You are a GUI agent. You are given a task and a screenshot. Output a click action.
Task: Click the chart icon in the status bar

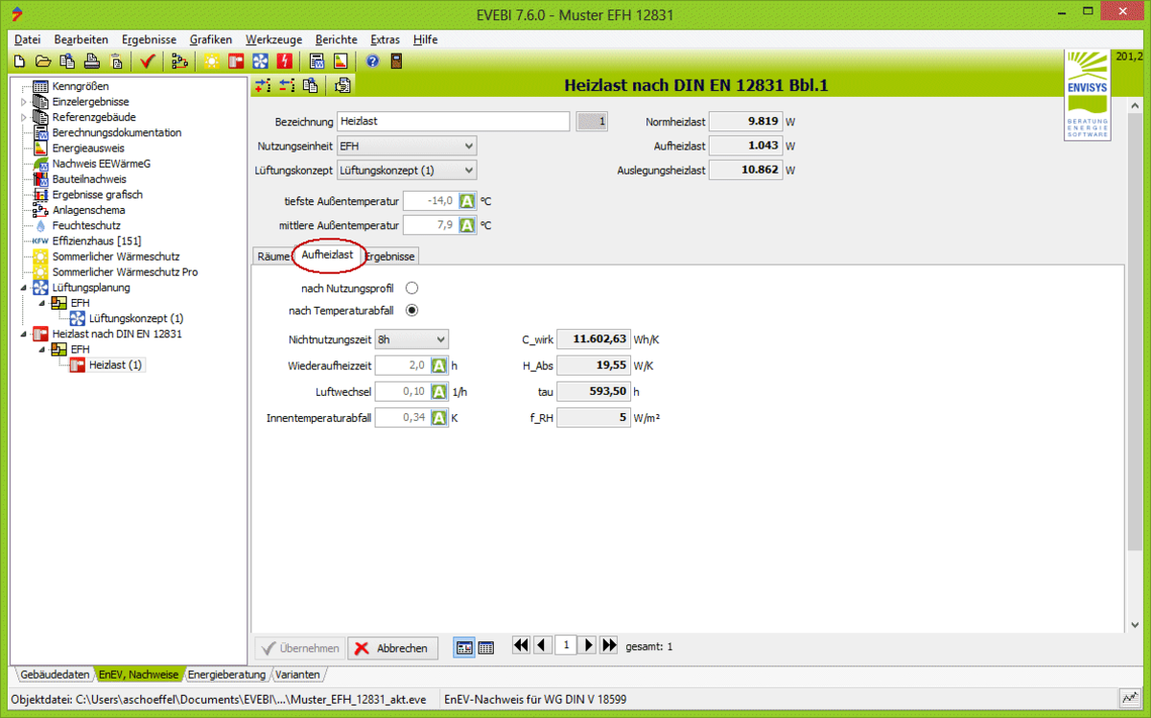pyautogui.click(x=1130, y=701)
